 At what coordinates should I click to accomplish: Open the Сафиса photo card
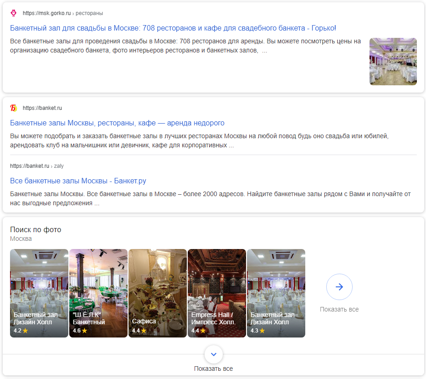tap(158, 293)
